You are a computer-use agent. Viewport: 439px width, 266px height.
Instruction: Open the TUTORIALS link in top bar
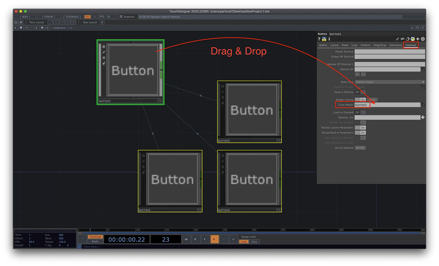click(72, 17)
